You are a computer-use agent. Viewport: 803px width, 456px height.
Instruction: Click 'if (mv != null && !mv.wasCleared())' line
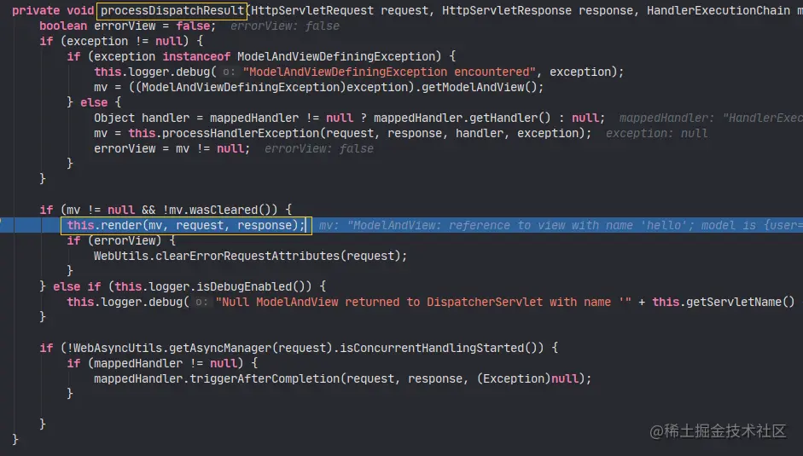click(166, 210)
